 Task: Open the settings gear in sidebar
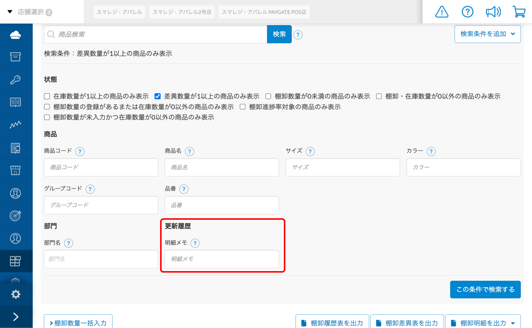pyautogui.click(x=16, y=294)
